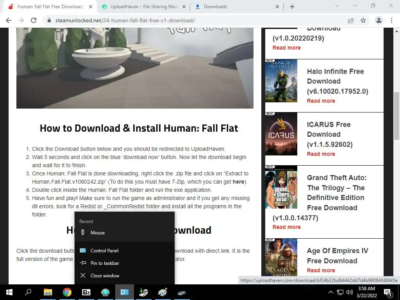
Task: Open the Chrome profile avatar
Action: click(379, 20)
